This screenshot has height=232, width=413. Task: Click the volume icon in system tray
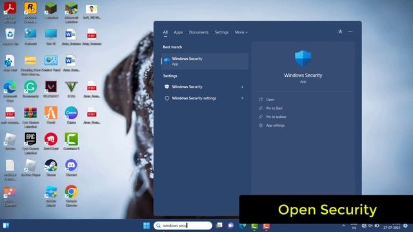(x=370, y=226)
